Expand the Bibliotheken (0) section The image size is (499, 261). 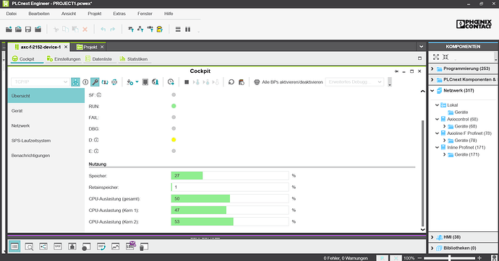pos(432,248)
